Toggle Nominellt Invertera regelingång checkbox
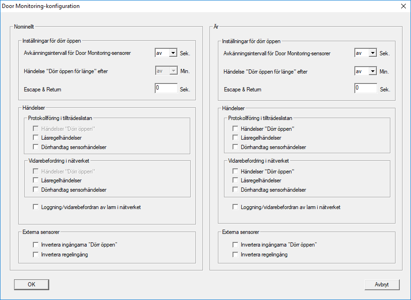411x300 pixels. (36, 255)
